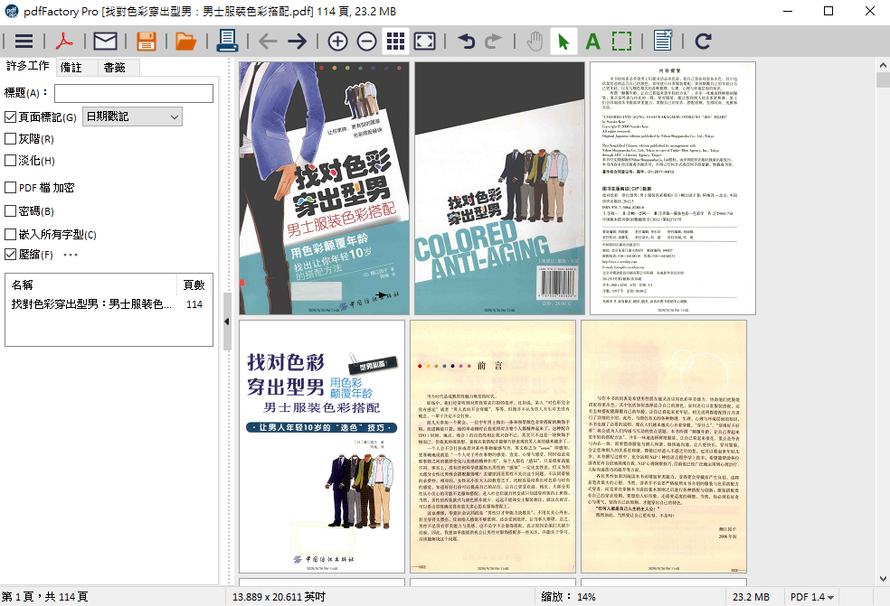This screenshot has height=606, width=890.
Task: Uncheck the 壓縮 compression checkbox
Action: [x=11, y=255]
